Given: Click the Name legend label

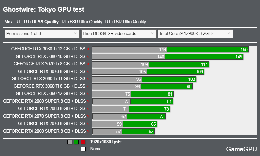Looking at the screenshot, I should click(96, 149).
